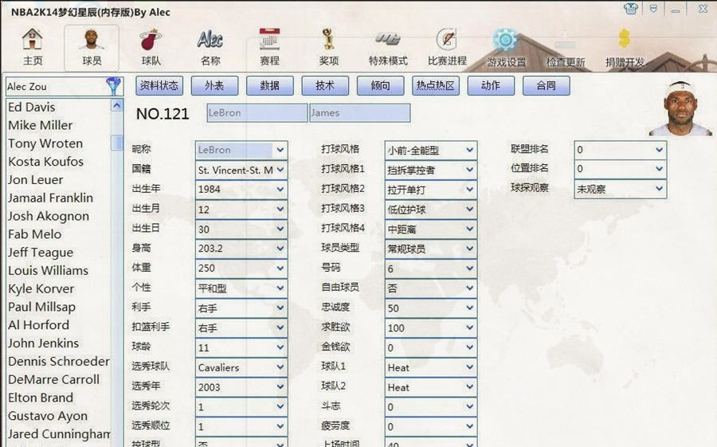
Task: Select Mike Miller in player list
Action: click(41, 125)
